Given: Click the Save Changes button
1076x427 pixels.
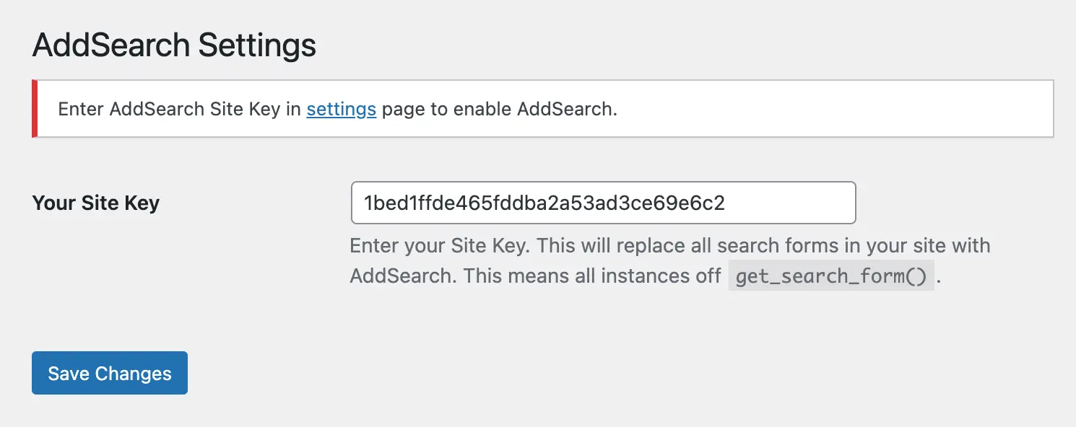Looking at the screenshot, I should (110, 373).
